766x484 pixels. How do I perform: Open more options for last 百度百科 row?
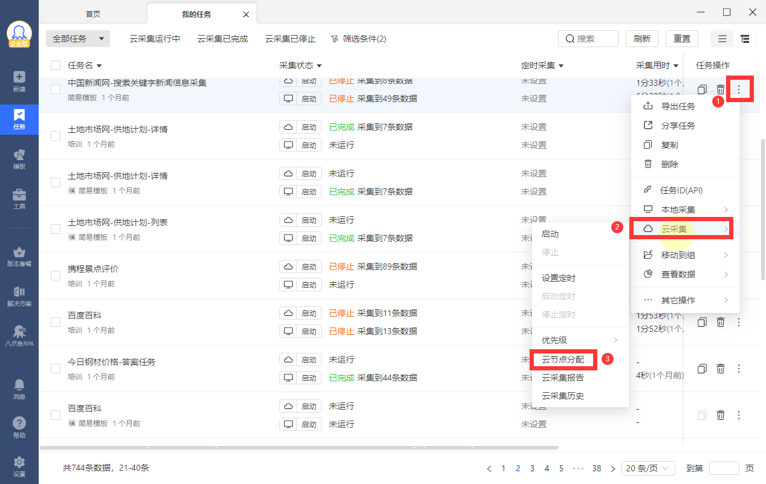click(x=739, y=415)
